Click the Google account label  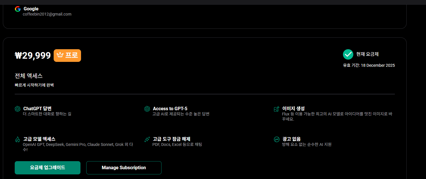(31, 9)
